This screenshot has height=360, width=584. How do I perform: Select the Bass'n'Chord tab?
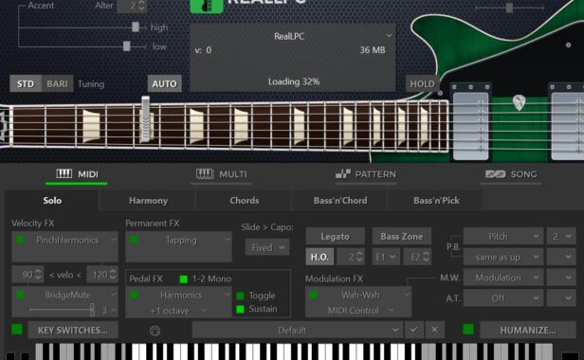pyautogui.click(x=340, y=200)
